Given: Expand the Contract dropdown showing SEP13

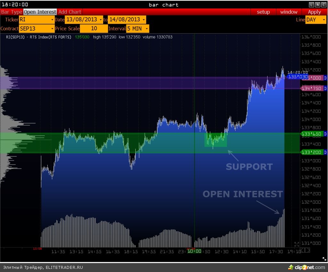Looking at the screenshot, I should (x=37, y=28).
